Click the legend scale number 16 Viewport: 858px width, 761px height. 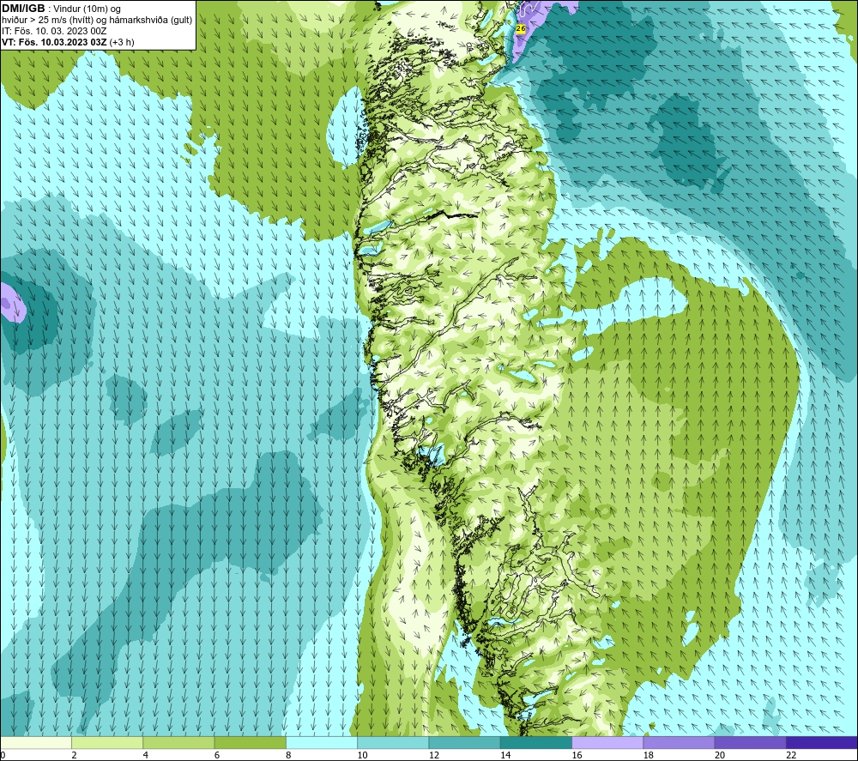point(577,755)
